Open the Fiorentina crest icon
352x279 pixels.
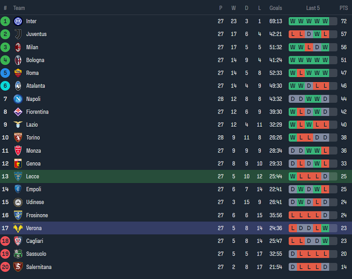(x=18, y=112)
